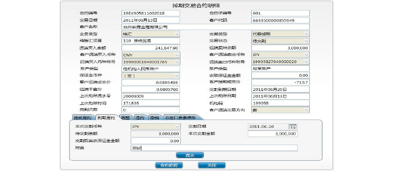393x171 pixels.
Task: Open the 客户远端交易方向 dropdown
Action: click(x=280, y=110)
